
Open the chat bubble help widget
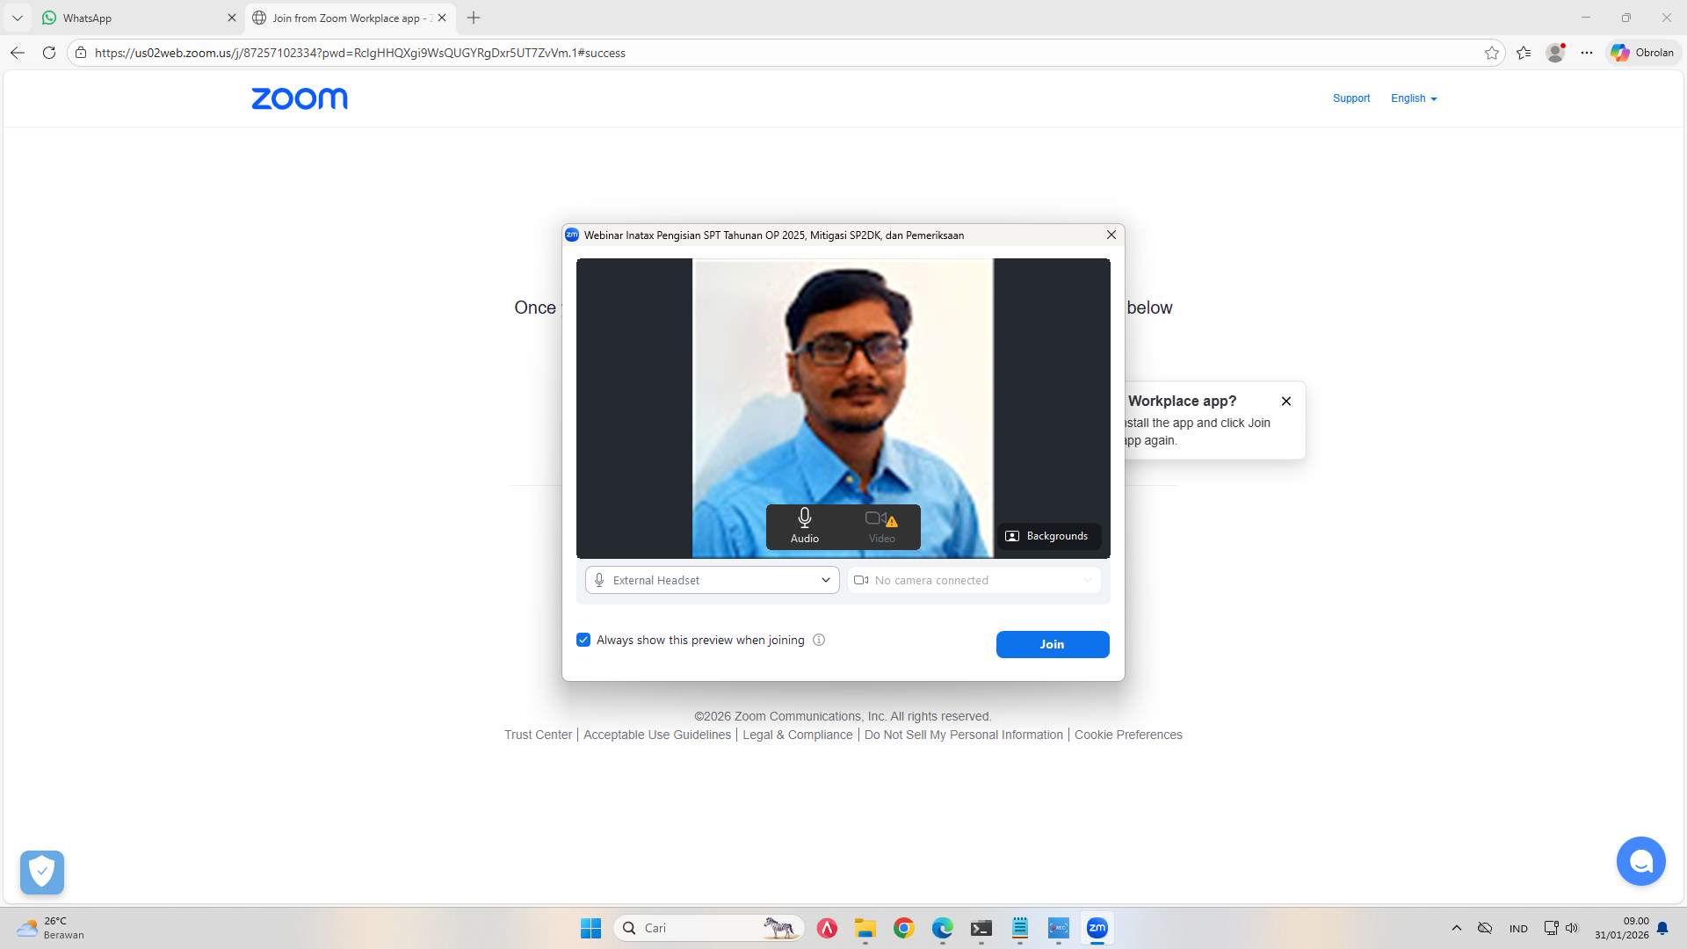(1640, 861)
